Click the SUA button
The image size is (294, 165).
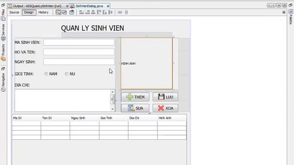click(x=135, y=108)
